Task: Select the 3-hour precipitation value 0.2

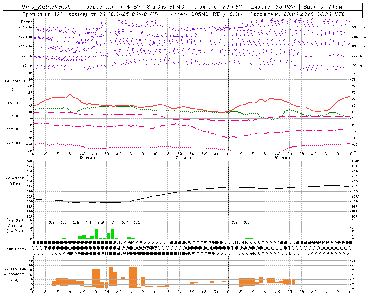Action: point(137,223)
